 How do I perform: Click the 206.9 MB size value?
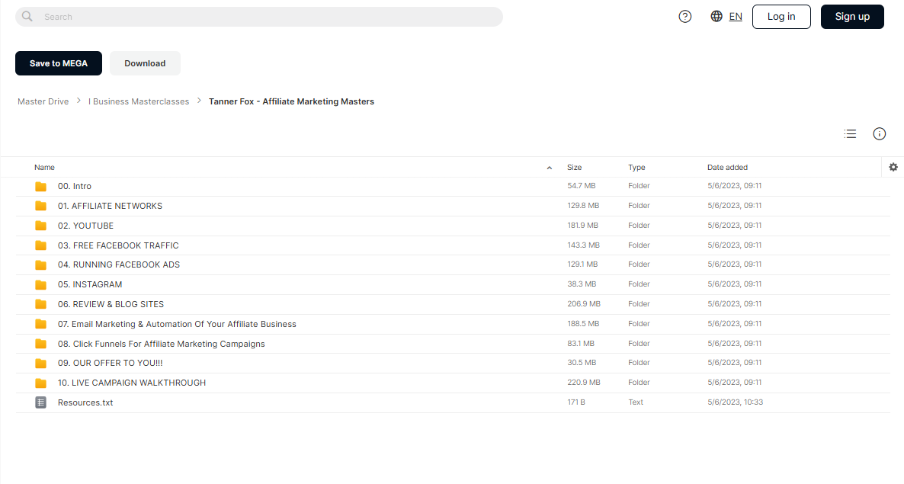point(583,303)
